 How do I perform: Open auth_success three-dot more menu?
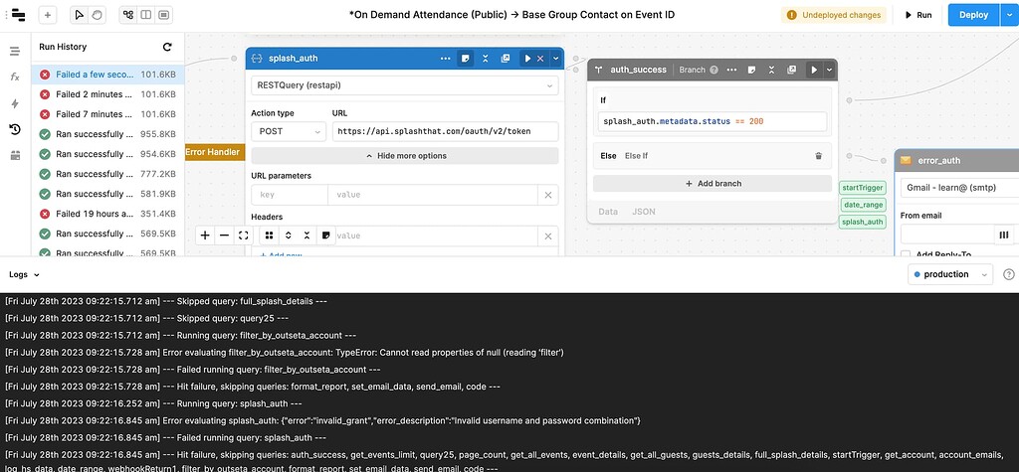731,70
